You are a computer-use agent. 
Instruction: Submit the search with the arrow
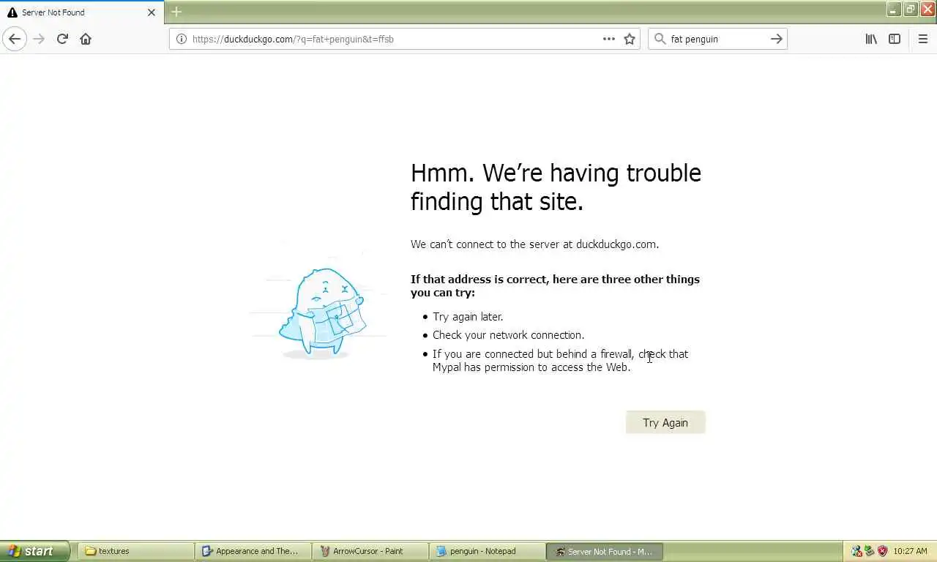[777, 39]
